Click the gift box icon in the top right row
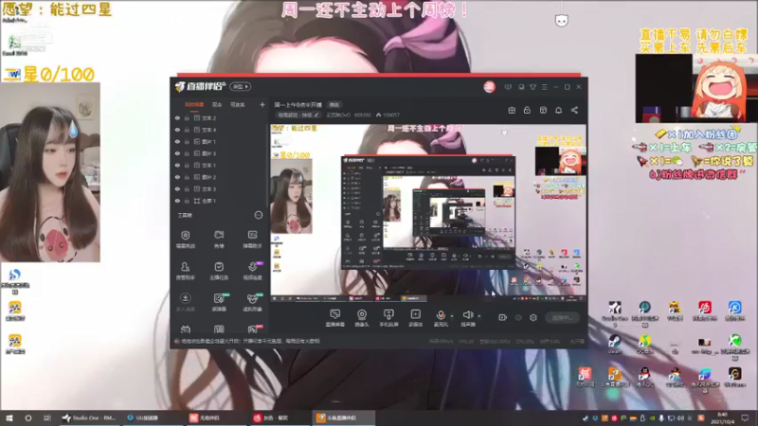Image resolution: width=758 pixels, height=426 pixels. pos(512,110)
